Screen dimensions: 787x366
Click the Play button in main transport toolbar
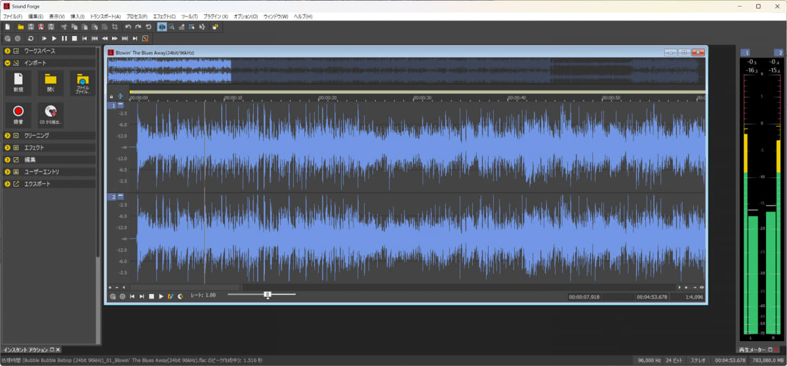tap(54, 39)
